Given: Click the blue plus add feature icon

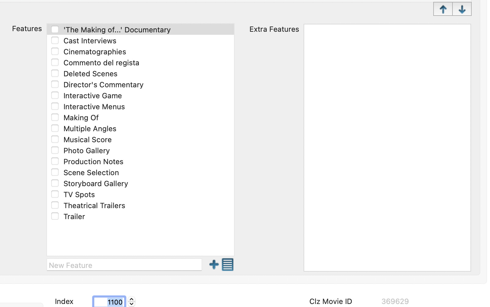Looking at the screenshot, I should [x=214, y=265].
